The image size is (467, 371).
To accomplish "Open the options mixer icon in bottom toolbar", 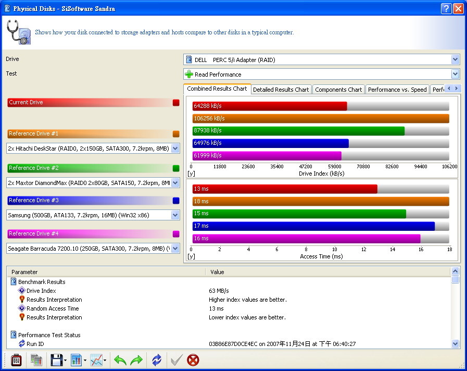I will click(x=16, y=360).
